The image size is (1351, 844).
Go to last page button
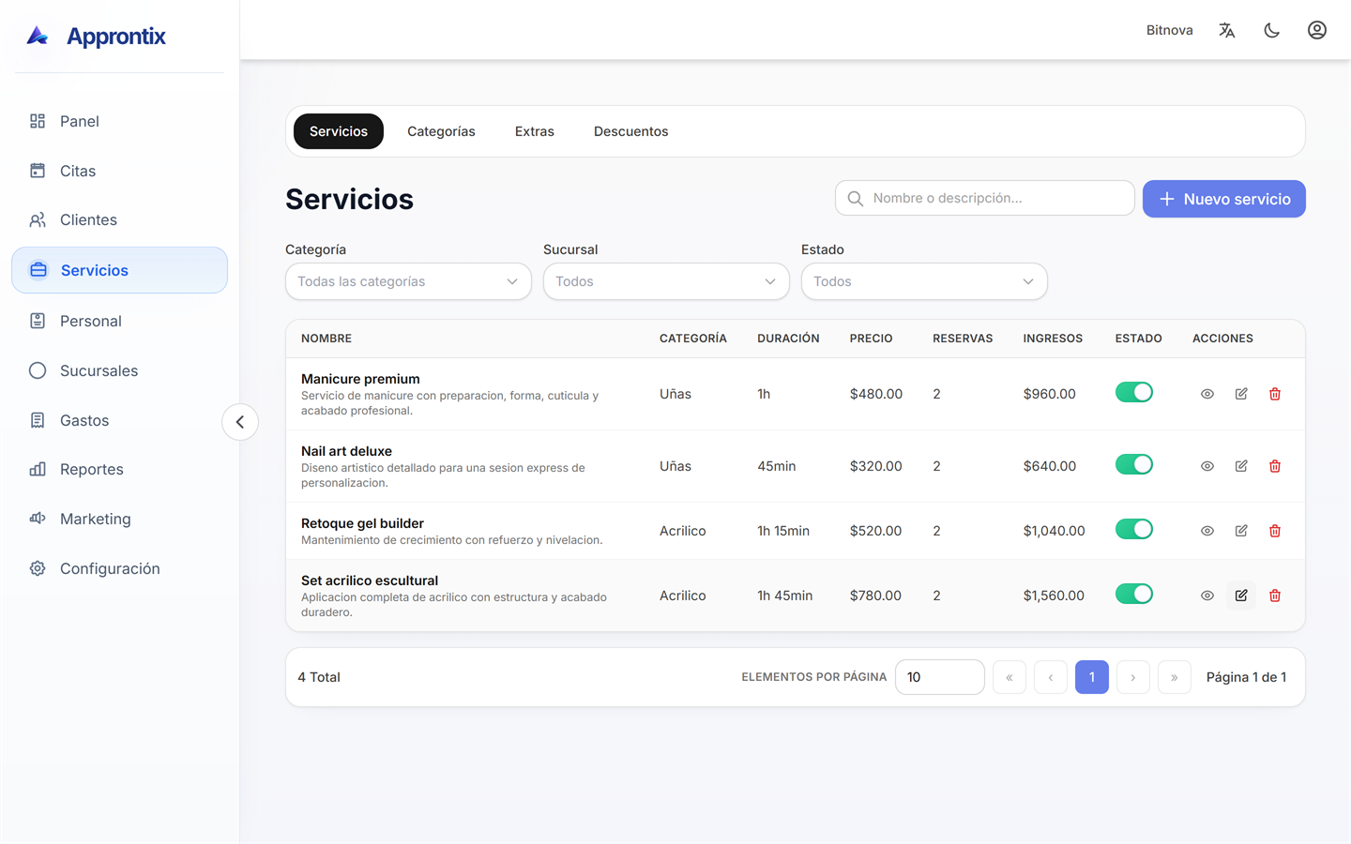[x=1175, y=677]
